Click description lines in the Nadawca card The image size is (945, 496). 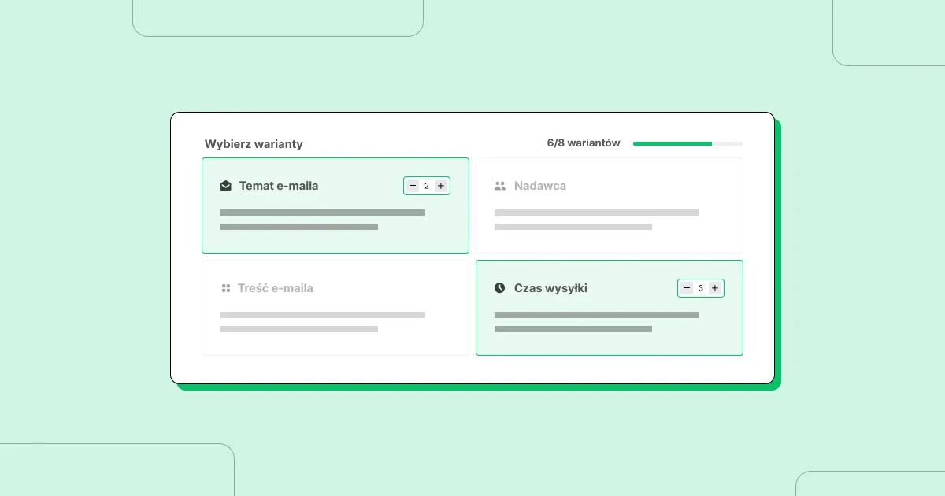coord(596,220)
